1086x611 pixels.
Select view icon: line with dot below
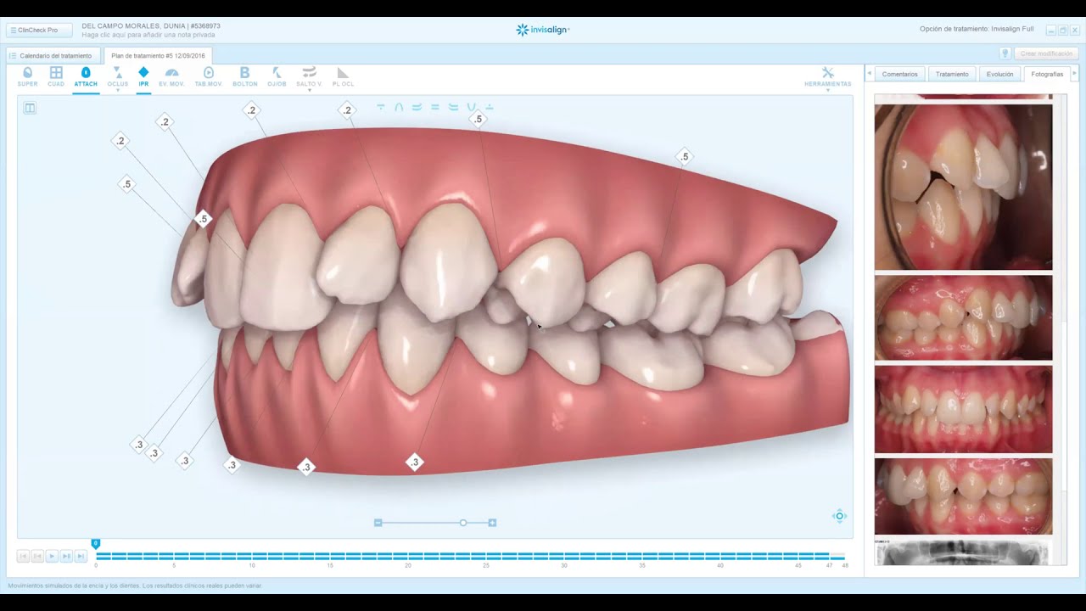(380, 107)
